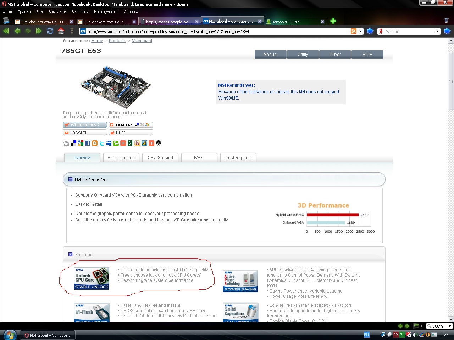Open the Закладки menu
Image resolution: width=454 pixels, height=340 pixels.
(57, 12)
